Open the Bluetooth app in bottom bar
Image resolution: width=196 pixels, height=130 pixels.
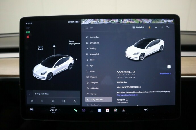99,110
